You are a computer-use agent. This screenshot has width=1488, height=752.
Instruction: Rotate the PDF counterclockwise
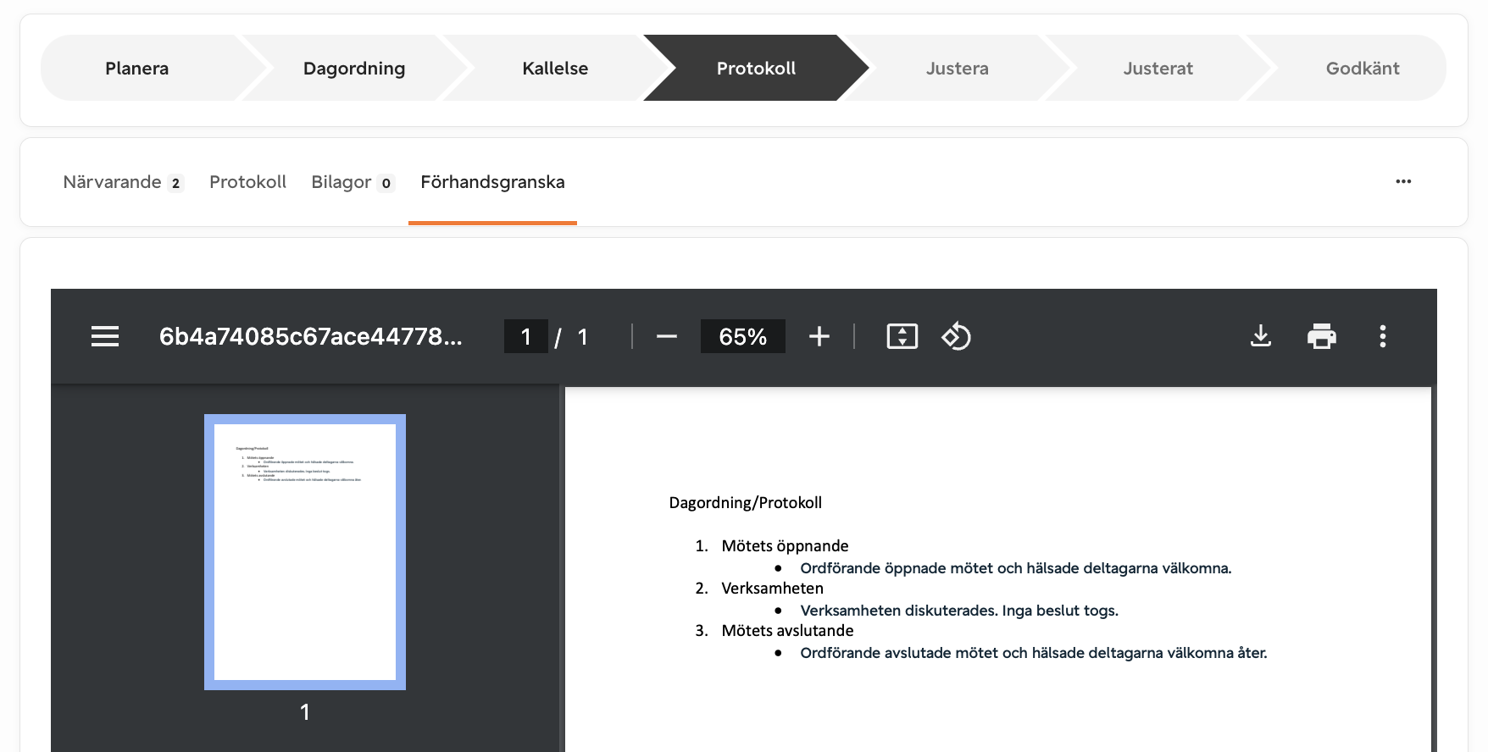pyautogui.click(x=956, y=336)
